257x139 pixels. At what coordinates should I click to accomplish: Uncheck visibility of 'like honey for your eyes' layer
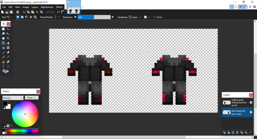(x=251, y=112)
